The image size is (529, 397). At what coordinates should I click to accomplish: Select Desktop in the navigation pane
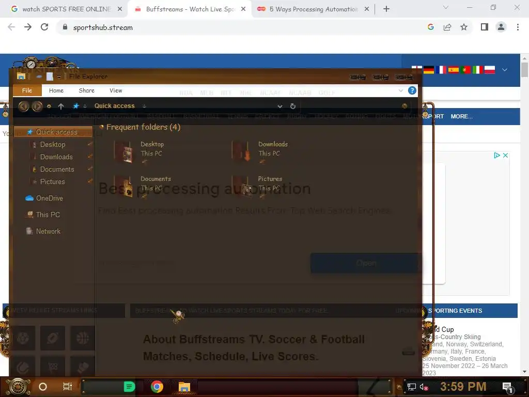click(x=53, y=145)
